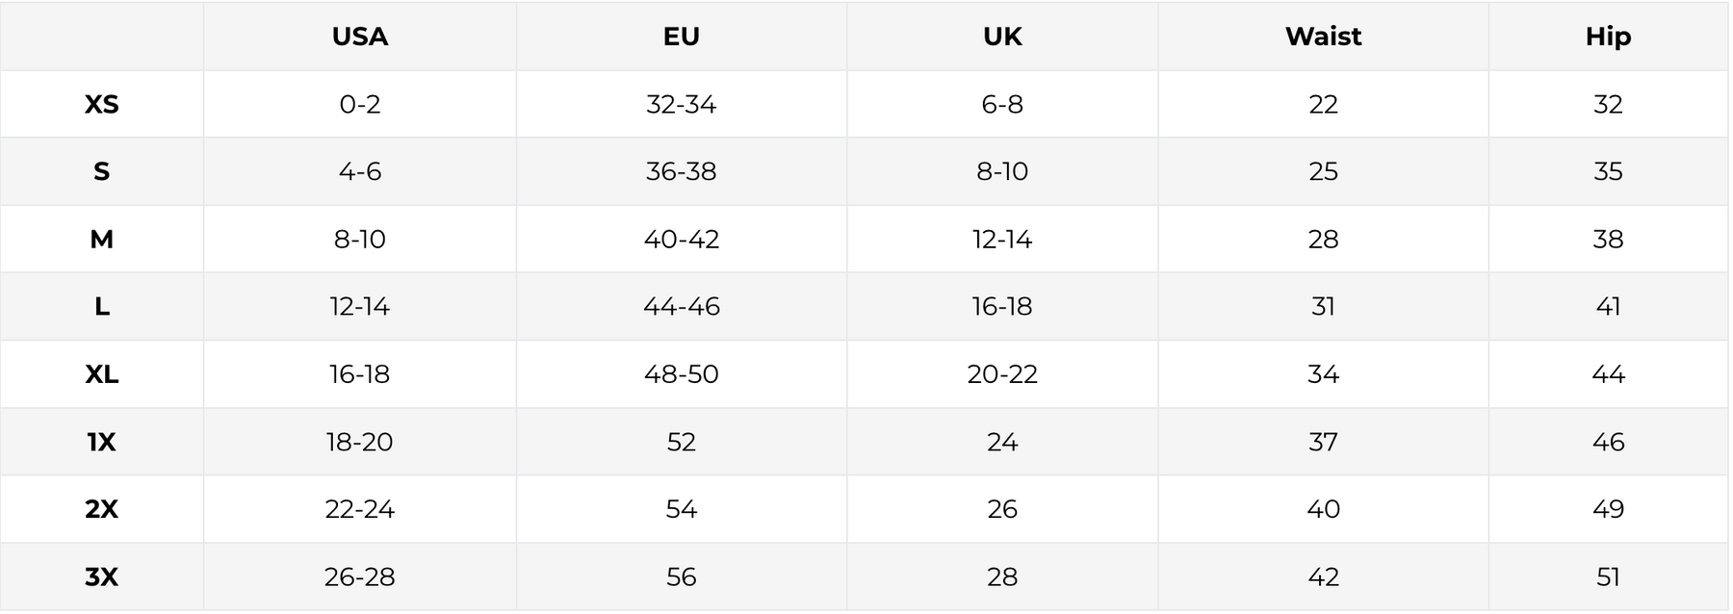Click USA size cell 8-10
This screenshot has width=1733, height=614.
click(x=359, y=239)
